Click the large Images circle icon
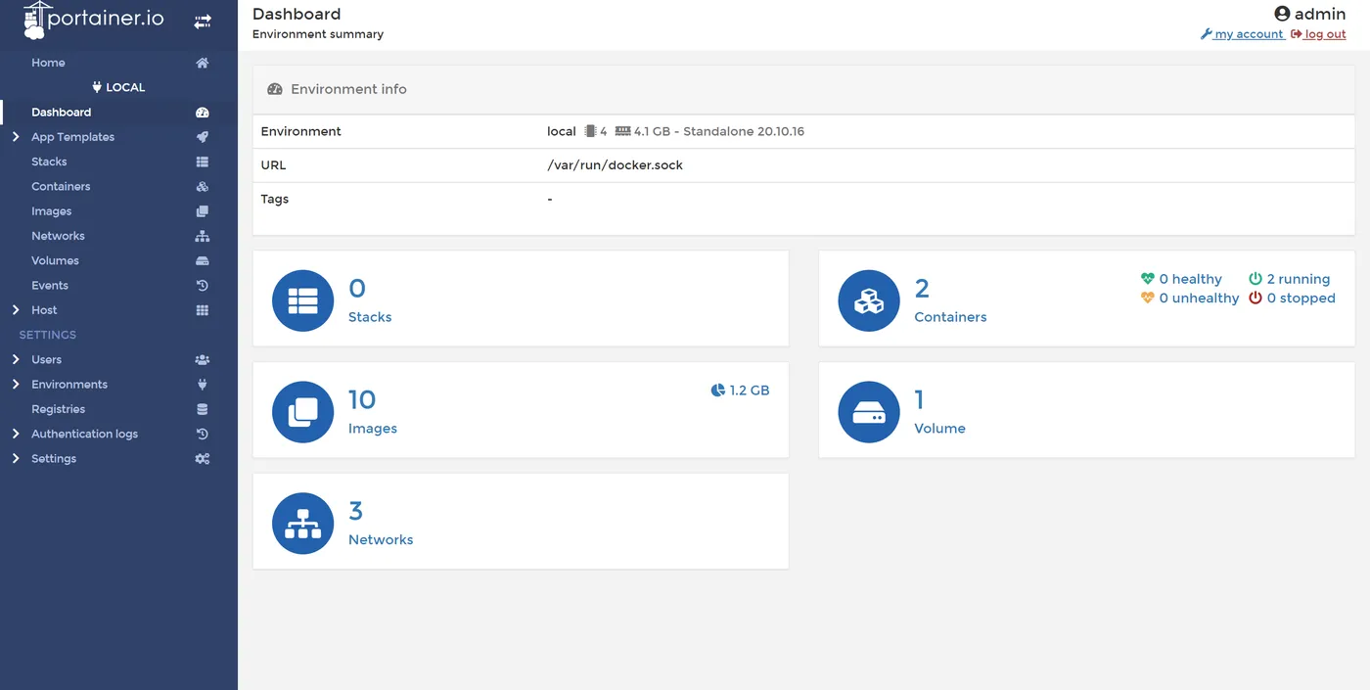The width and height of the screenshot is (1370, 690). 302,412
